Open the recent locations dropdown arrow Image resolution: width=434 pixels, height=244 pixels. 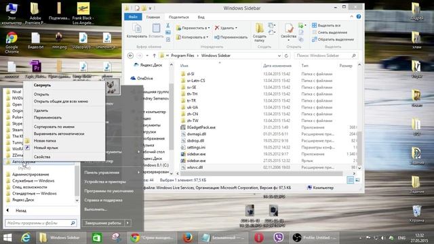(x=147, y=56)
